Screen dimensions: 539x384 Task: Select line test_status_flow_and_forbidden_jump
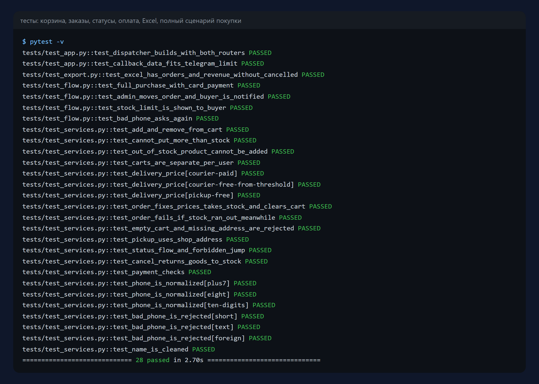[x=147, y=250]
